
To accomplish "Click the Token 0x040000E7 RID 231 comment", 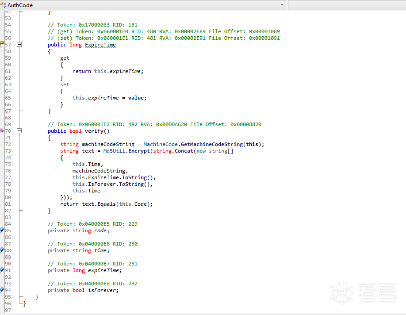I will pyautogui.click(x=92, y=264).
